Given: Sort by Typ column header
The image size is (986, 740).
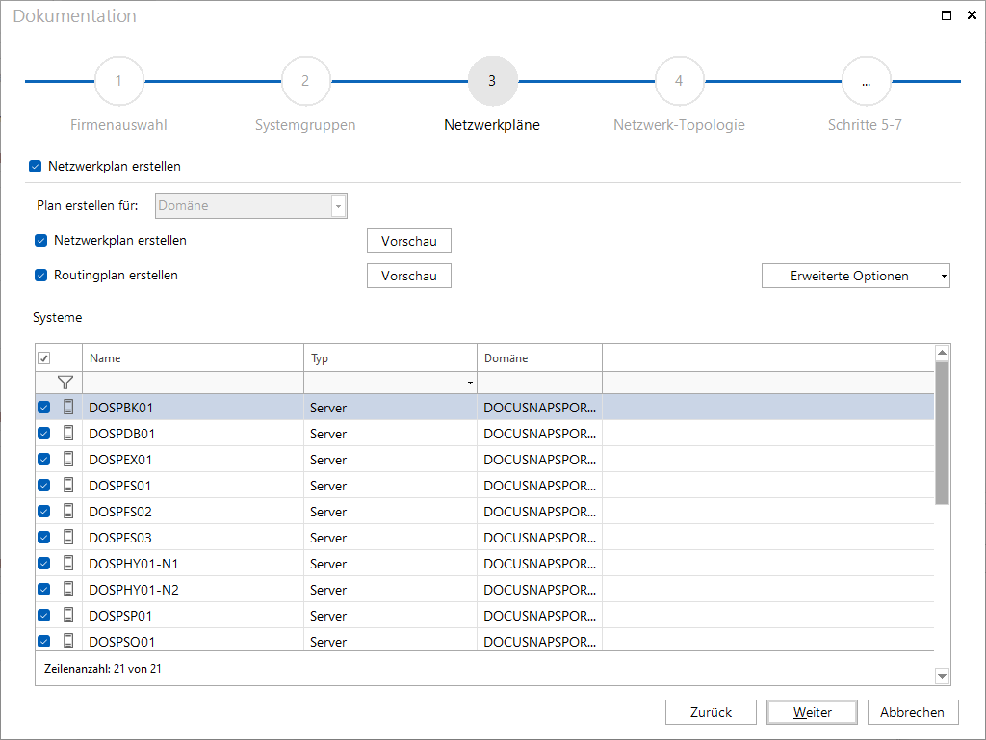Looking at the screenshot, I should click(391, 358).
